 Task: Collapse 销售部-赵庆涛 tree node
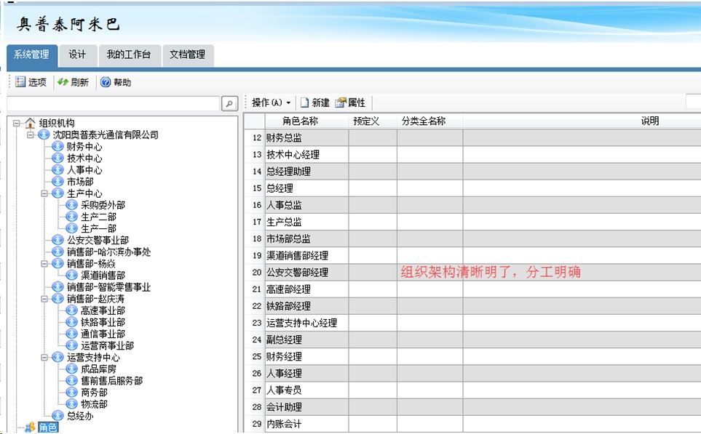pyautogui.click(x=44, y=299)
